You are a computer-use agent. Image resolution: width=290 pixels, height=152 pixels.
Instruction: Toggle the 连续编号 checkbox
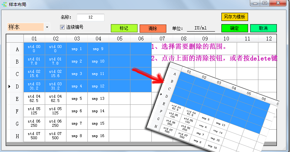(62, 27)
